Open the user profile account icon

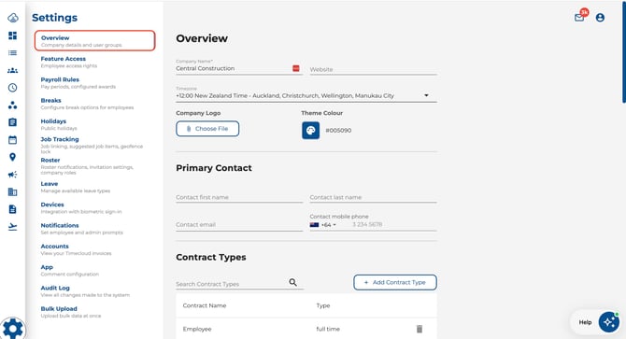point(600,18)
